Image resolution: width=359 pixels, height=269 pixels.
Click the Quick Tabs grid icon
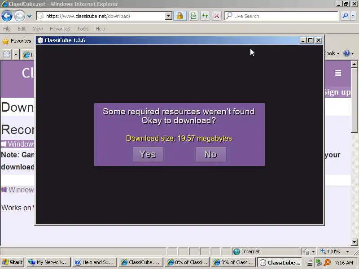coord(7,54)
